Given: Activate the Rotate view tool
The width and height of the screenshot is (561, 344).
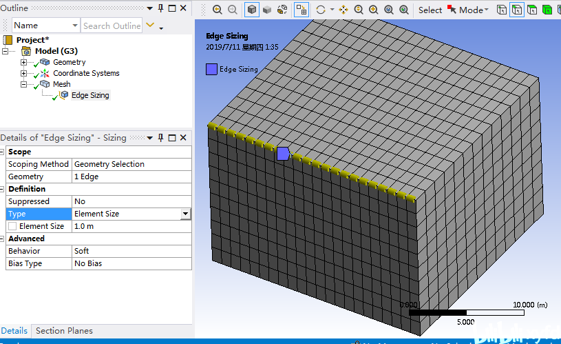Looking at the screenshot, I should tap(321, 10).
